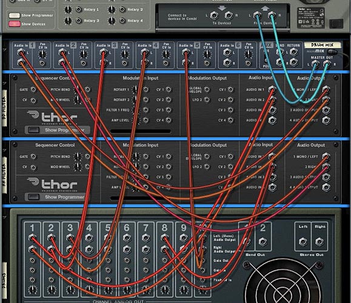351x303 pixels.
Task: Fold the Redrum Drums device
Action: pyautogui.click(x=4, y=217)
